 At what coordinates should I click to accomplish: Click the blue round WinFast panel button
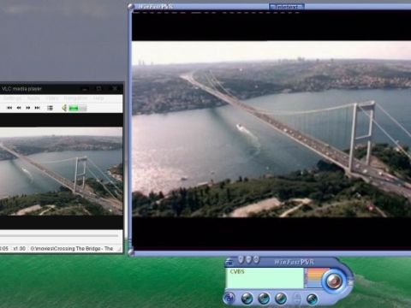229,298
